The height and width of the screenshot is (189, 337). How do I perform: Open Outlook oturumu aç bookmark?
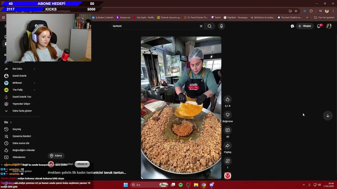(169, 18)
